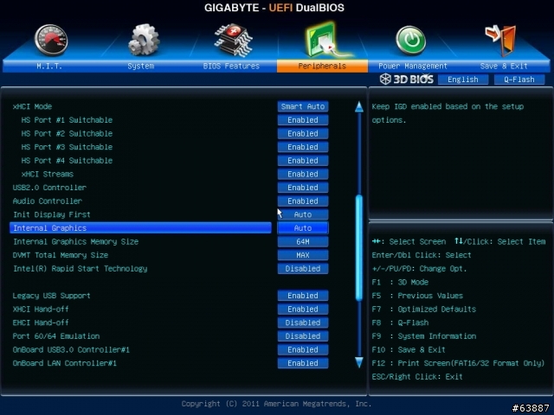Toggle HS Port #2 Switchable Enabled value
Screen dimensions: 554x415
pos(303,133)
